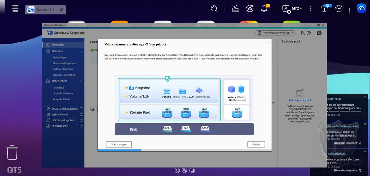Screen dimensions: 370x176
Task: Open the Externe Speichergeräte dropdown
Action: point(275,33)
